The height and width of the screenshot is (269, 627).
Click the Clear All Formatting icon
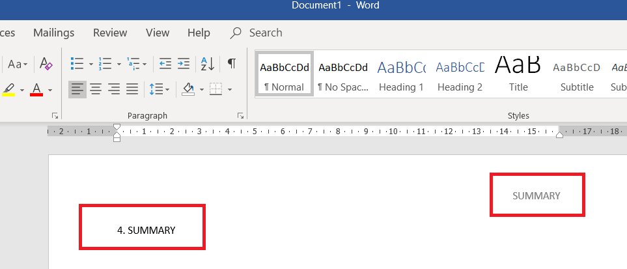(x=46, y=64)
